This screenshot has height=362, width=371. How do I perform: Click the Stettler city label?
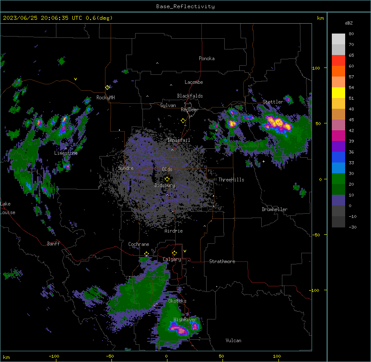272,102
